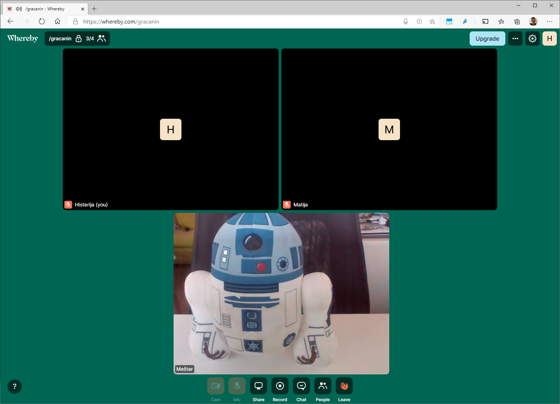Image resolution: width=560 pixels, height=404 pixels.
Task: Click the install app plus icon in address bar
Action: click(419, 21)
